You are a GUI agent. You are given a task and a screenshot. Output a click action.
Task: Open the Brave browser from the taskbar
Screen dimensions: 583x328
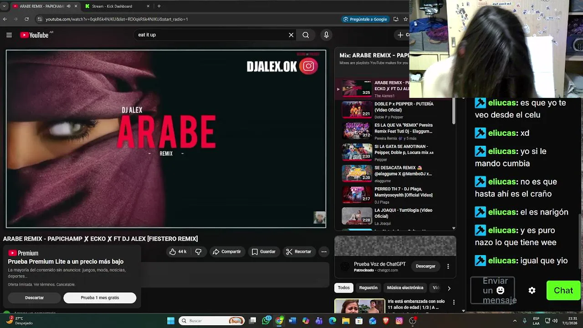pyautogui.click(x=386, y=321)
